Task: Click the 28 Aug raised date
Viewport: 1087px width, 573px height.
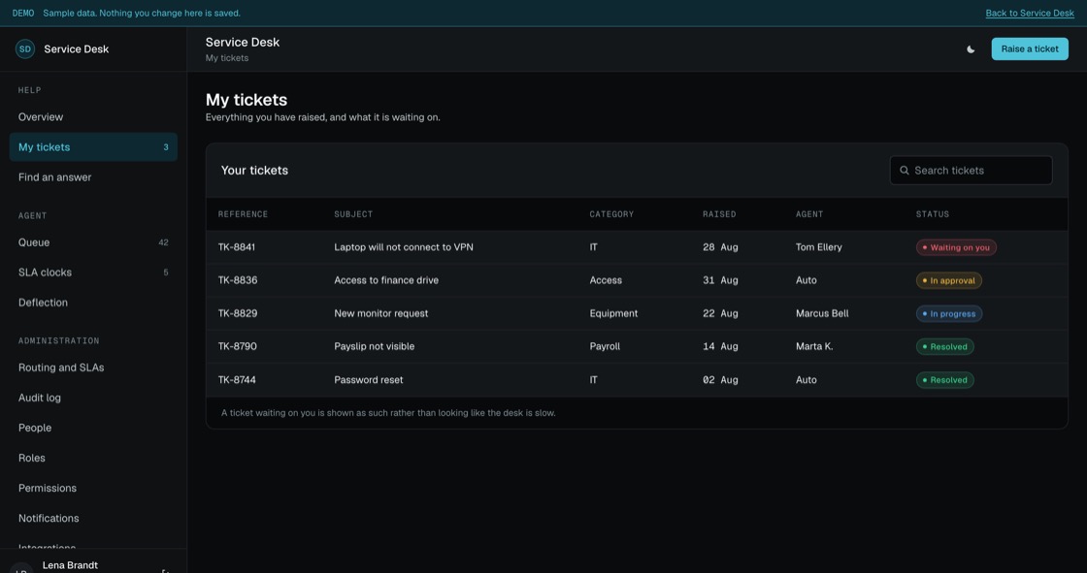Action: tap(719, 247)
